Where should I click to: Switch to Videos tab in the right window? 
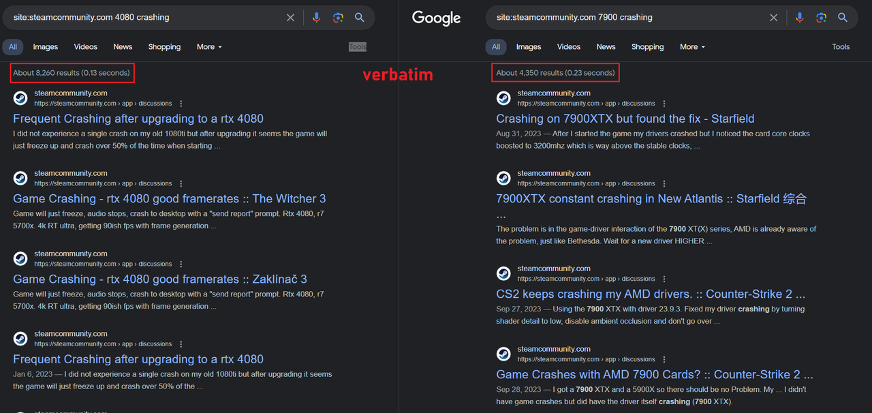pyautogui.click(x=569, y=47)
